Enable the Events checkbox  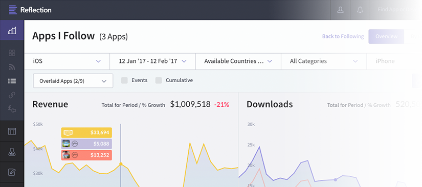coord(124,80)
